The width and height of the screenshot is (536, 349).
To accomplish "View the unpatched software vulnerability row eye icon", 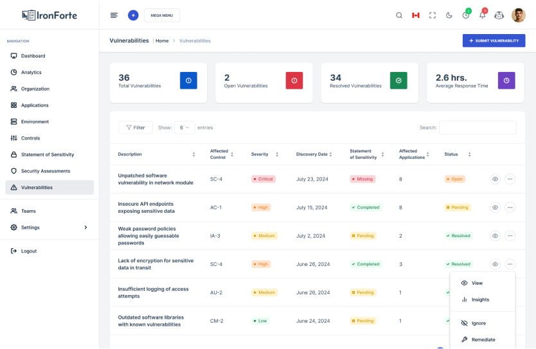I will 495,179.
